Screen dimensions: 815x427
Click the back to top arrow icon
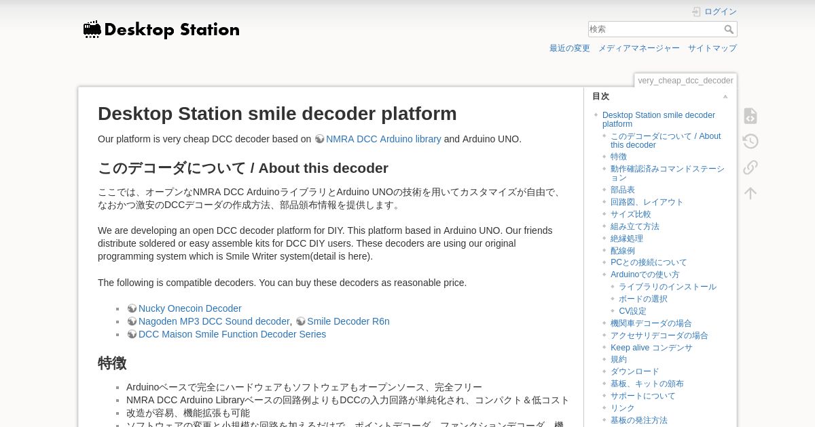click(750, 193)
